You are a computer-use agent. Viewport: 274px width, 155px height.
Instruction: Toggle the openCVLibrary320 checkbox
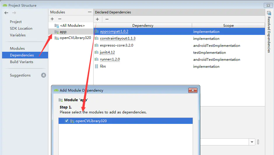point(67,121)
